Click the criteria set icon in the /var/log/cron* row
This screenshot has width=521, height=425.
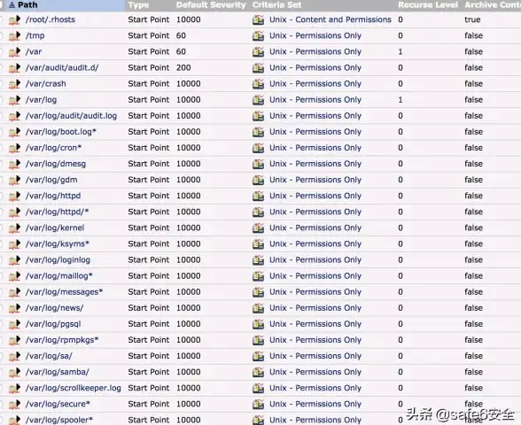[x=258, y=148]
